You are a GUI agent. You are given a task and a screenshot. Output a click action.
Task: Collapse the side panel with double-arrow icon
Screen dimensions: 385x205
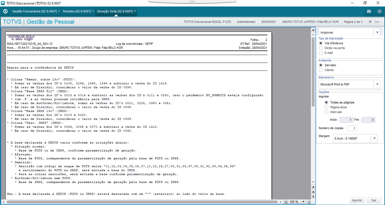[313, 30]
